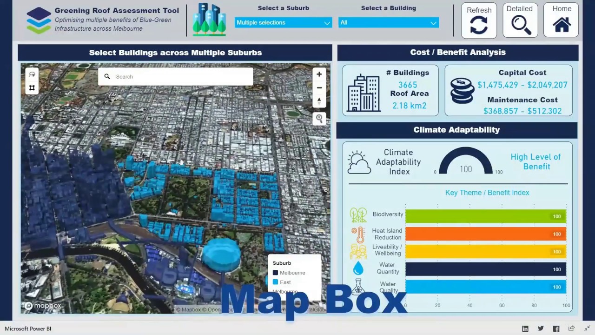
Task: Click the Water Quantity navy bar
Action: click(x=486, y=269)
